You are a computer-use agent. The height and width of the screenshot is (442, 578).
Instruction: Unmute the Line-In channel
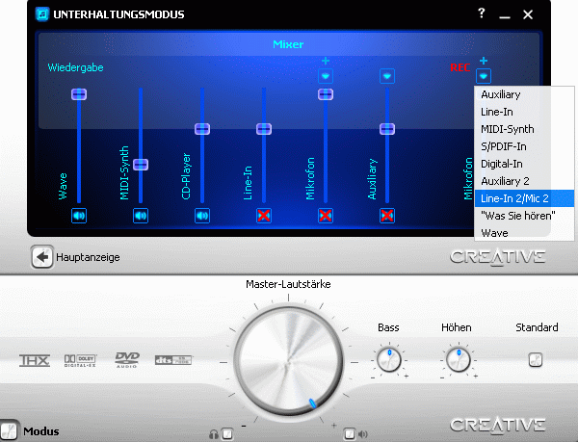pos(264,216)
